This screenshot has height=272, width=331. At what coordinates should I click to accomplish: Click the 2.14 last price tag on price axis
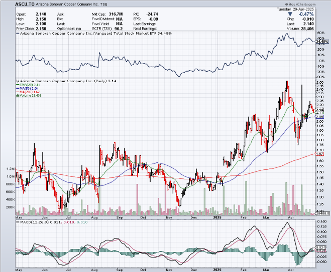(x=319, y=110)
